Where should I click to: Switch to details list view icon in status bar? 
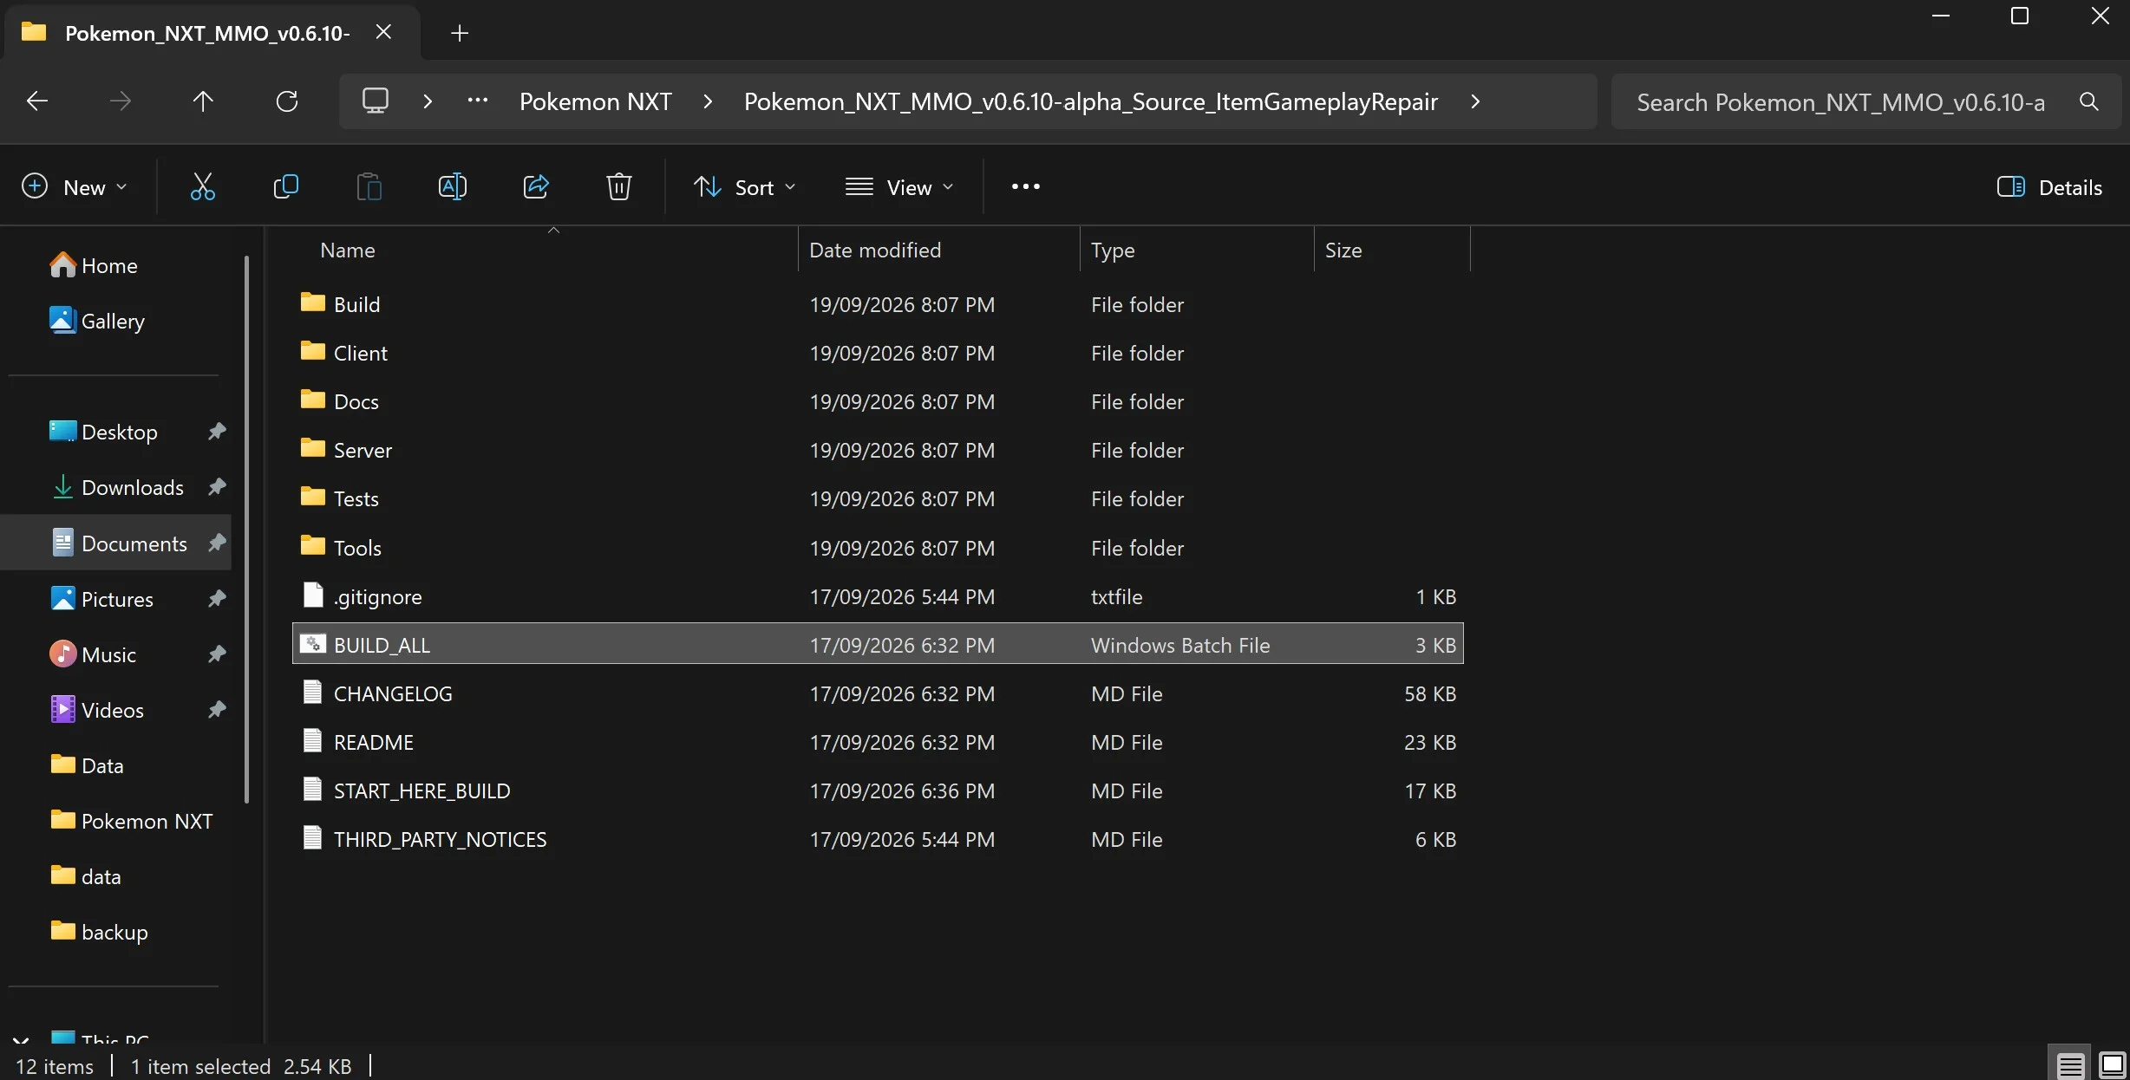2071,1064
